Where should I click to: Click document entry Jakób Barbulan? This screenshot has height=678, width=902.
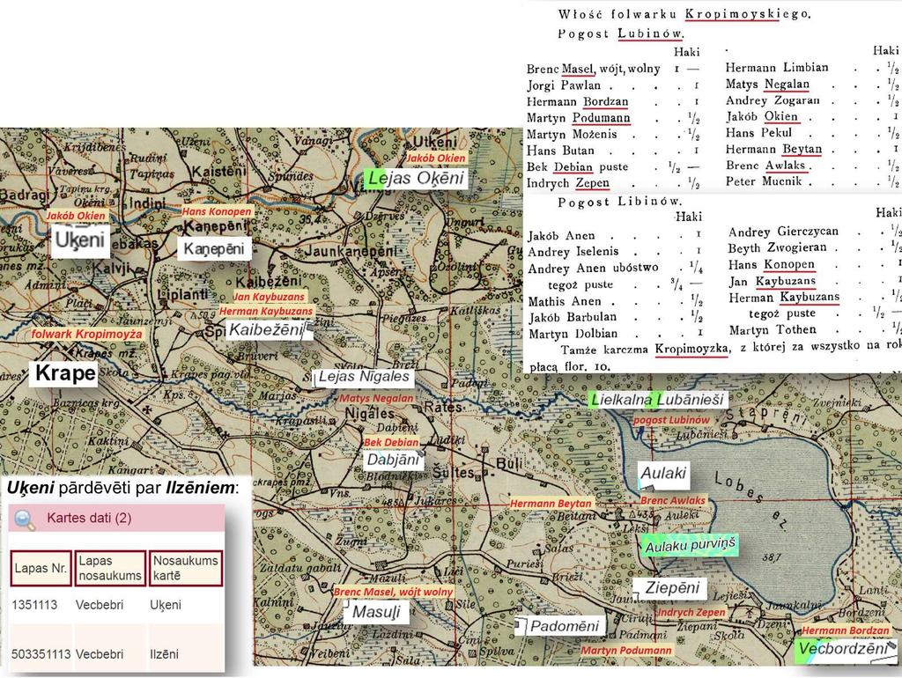coord(573,318)
